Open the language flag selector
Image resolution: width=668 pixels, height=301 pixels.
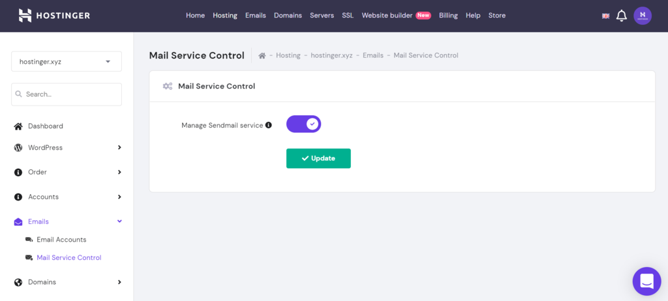click(605, 16)
